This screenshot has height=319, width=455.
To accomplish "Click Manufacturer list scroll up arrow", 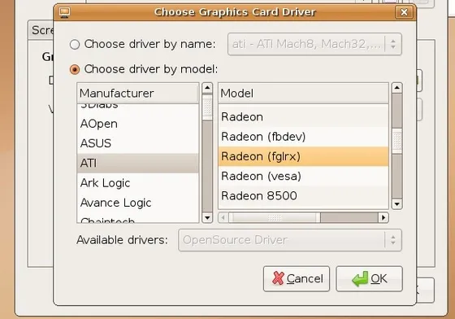I will [x=207, y=88].
